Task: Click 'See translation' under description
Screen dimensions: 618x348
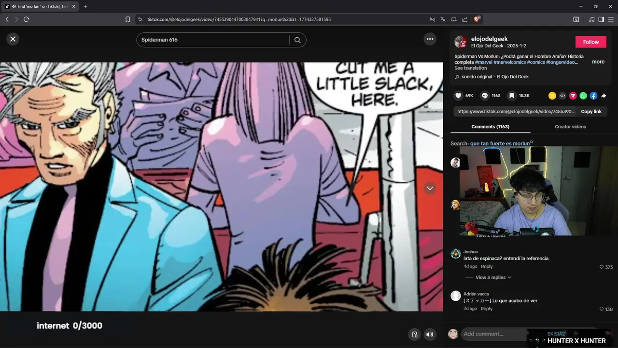Action: coord(471,68)
